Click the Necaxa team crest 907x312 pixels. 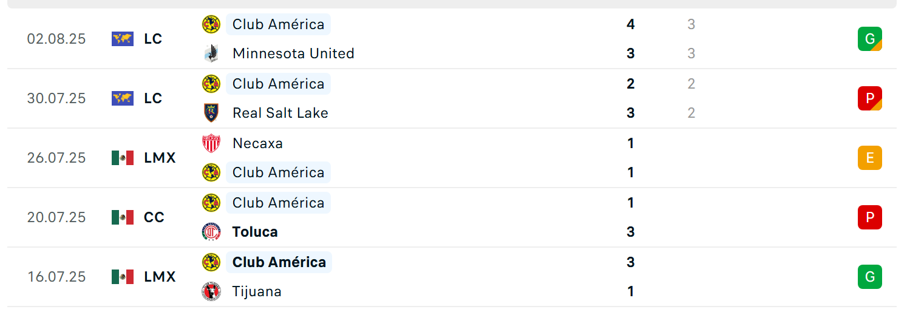(x=211, y=143)
